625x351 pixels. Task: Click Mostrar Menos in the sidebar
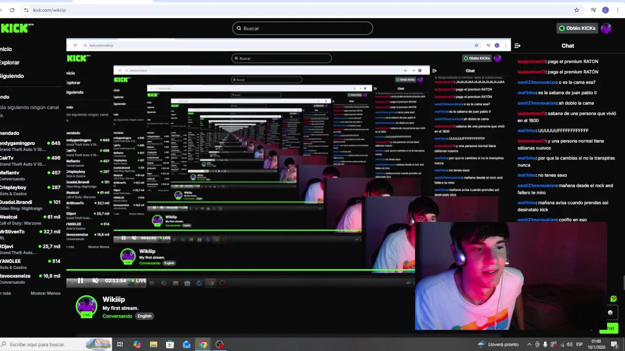(x=45, y=293)
